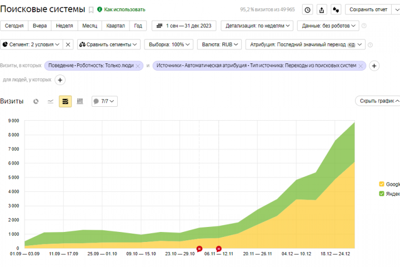Add a 'для людей, у которых' condition
The height and width of the screenshot is (267, 400).
[x=60, y=80]
